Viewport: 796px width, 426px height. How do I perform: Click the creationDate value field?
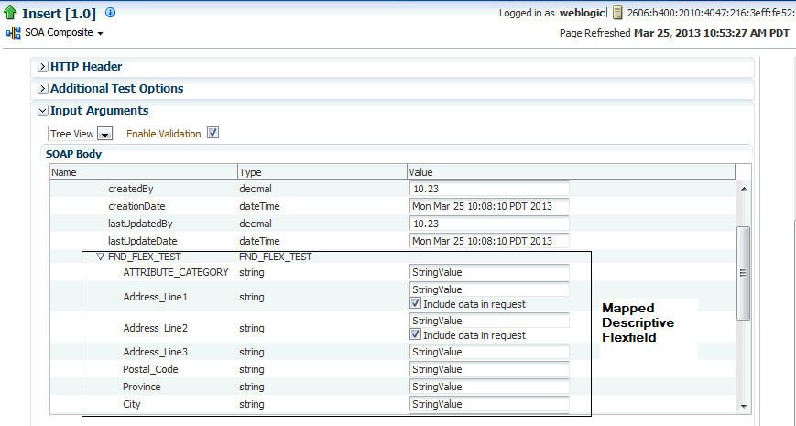tap(489, 206)
